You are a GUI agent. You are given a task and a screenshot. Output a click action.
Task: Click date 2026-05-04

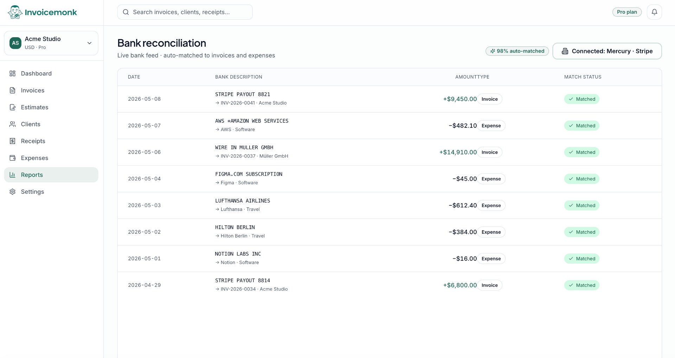click(144, 179)
